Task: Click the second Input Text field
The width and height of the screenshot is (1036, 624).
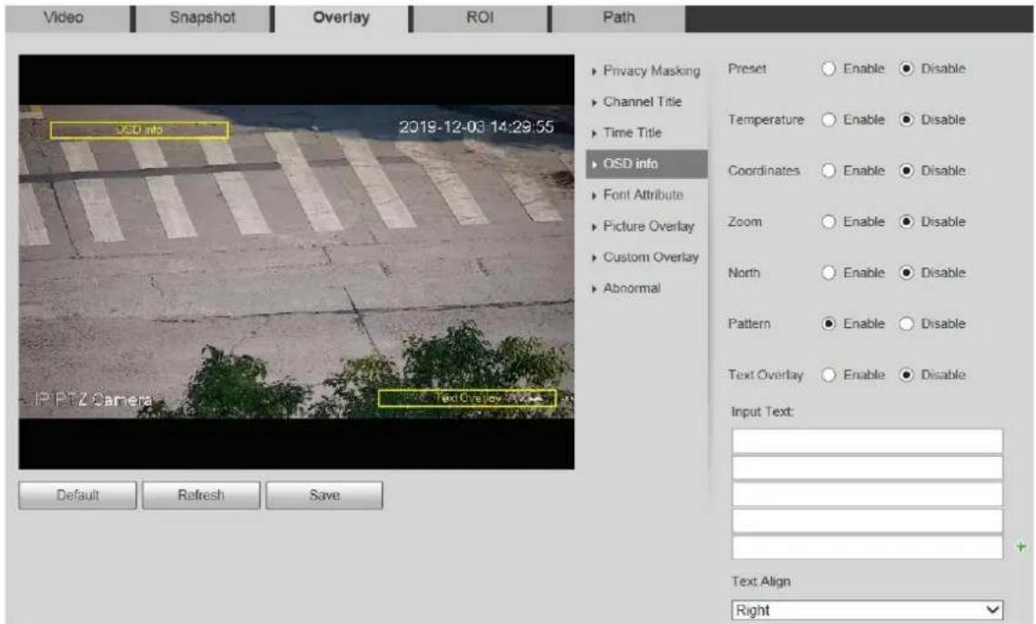Action: click(867, 468)
